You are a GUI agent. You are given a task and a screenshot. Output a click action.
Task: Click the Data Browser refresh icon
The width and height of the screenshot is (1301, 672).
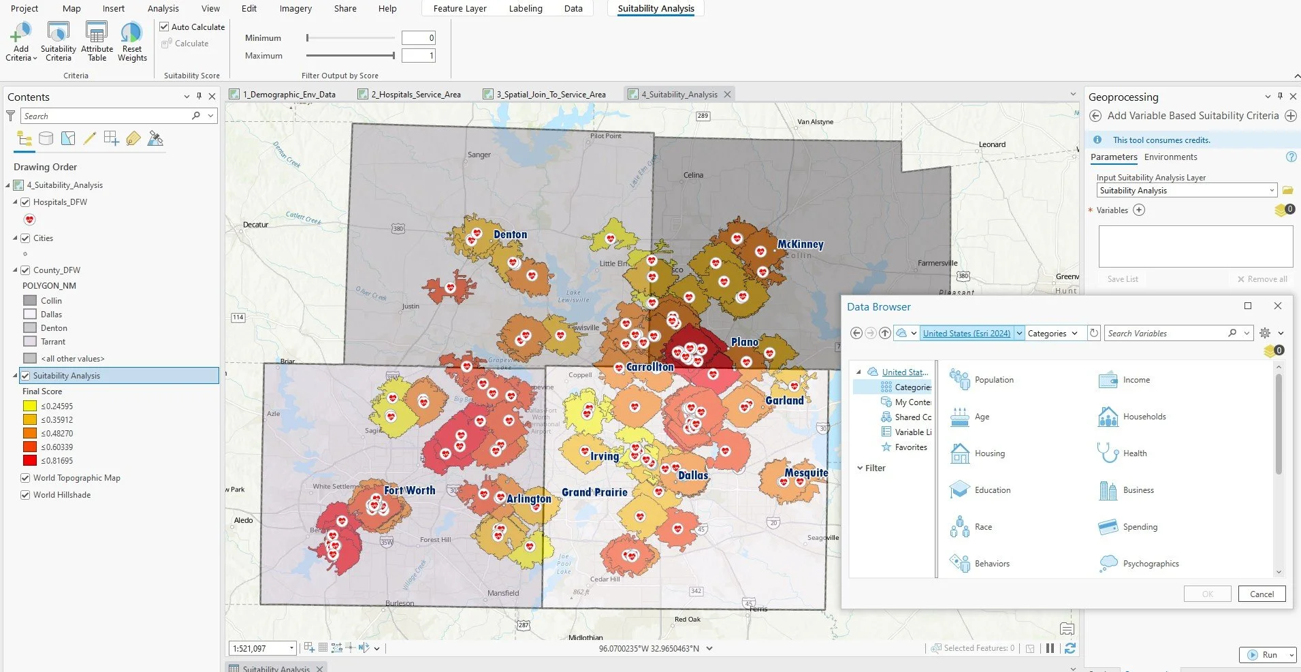point(1093,333)
